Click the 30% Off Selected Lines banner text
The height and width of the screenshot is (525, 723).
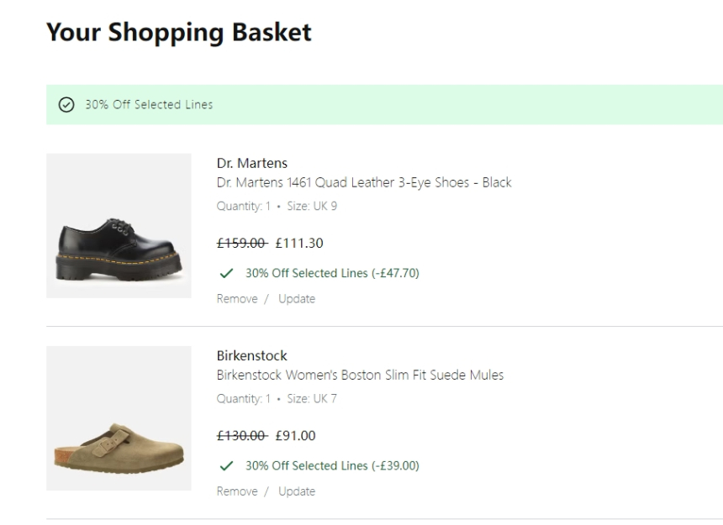coord(149,105)
